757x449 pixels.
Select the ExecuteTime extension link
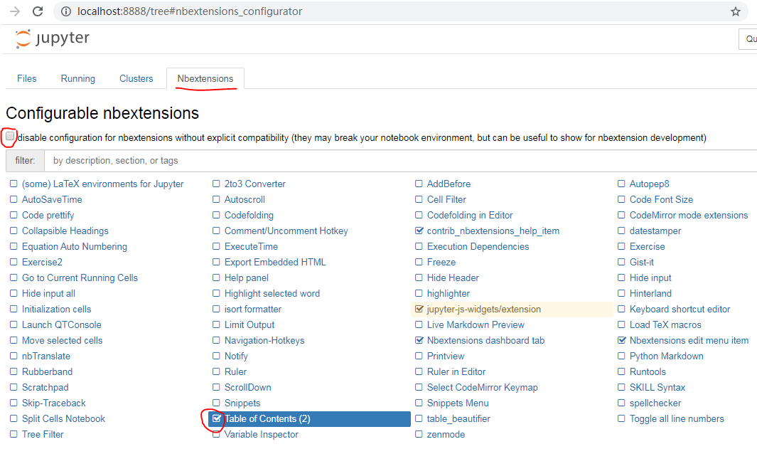click(251, 246)
